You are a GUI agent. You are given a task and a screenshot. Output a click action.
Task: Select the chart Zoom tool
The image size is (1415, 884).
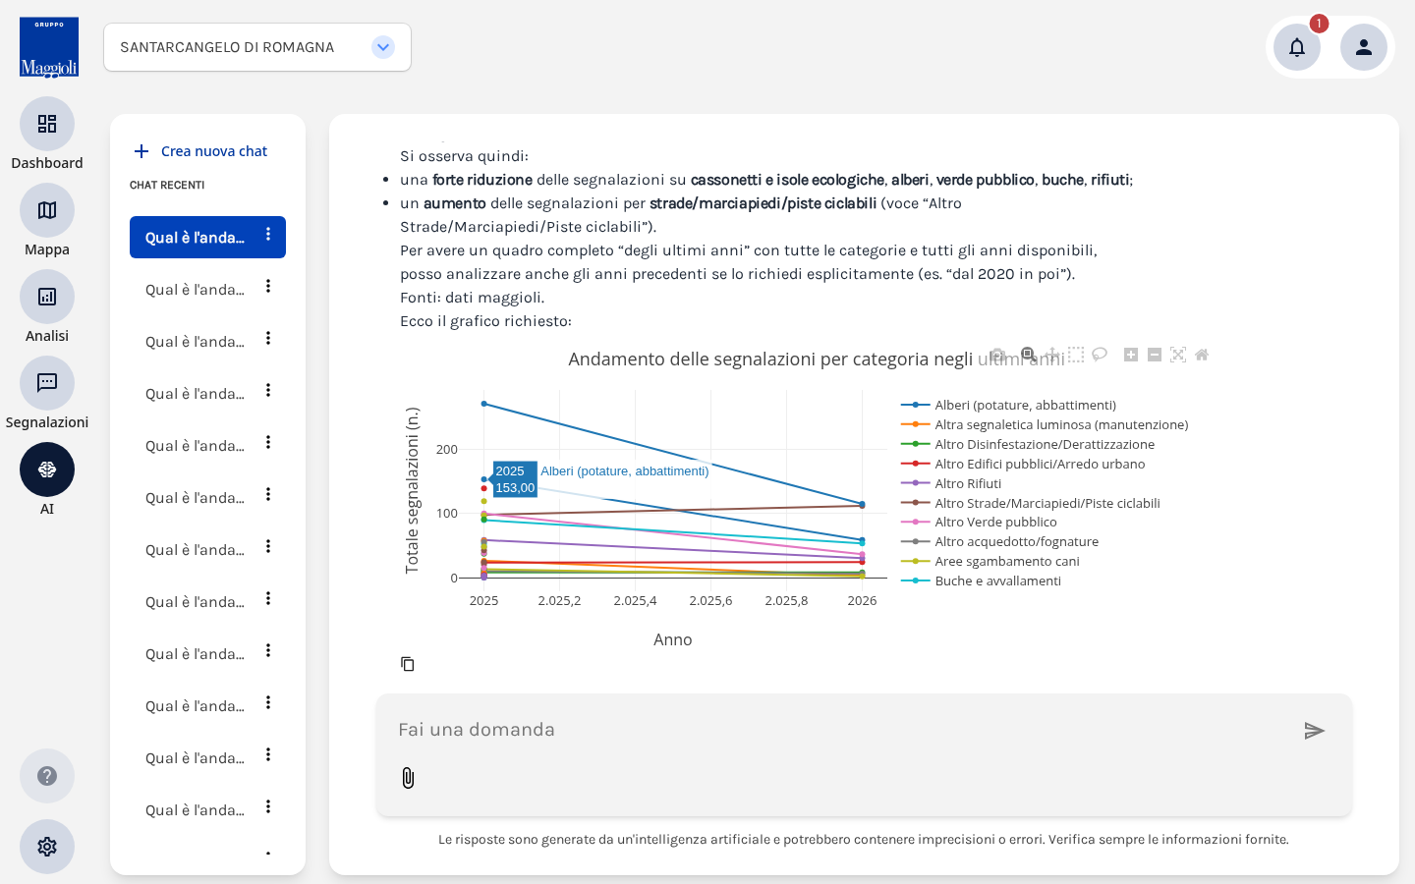(x=1028, y=355)
